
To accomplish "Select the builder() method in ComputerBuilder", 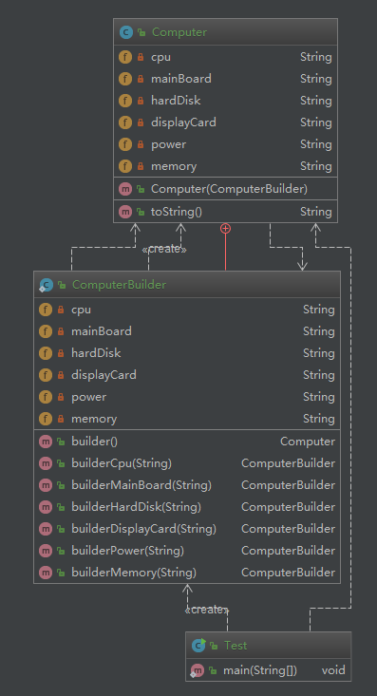I will tap(187, 442).
